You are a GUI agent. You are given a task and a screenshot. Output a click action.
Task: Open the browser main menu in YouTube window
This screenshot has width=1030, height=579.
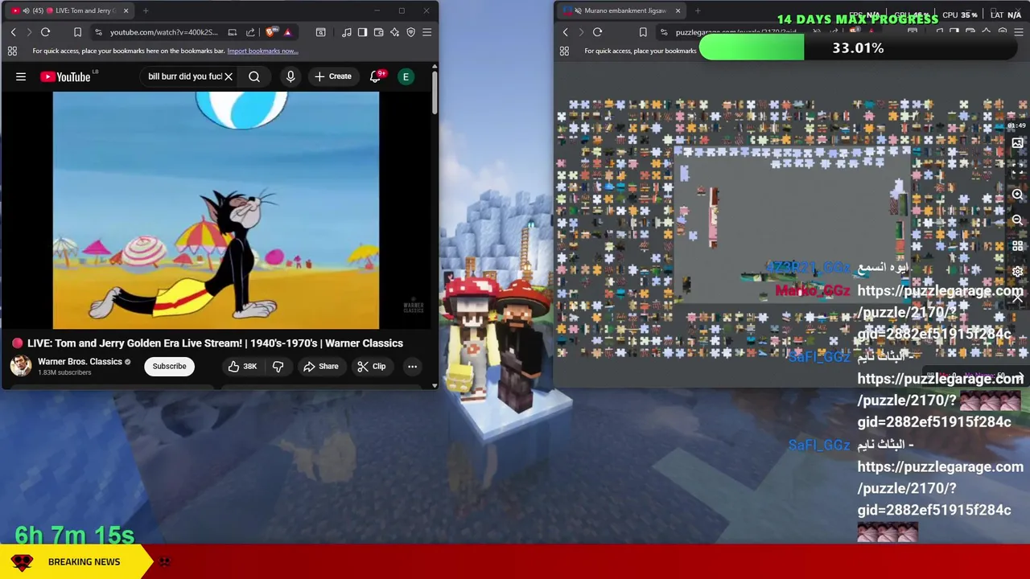(426, 32)
